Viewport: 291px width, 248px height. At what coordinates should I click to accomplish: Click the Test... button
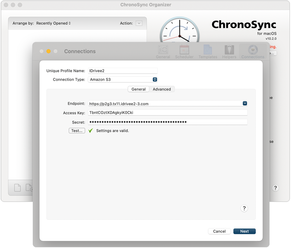[x=77, y=131]
